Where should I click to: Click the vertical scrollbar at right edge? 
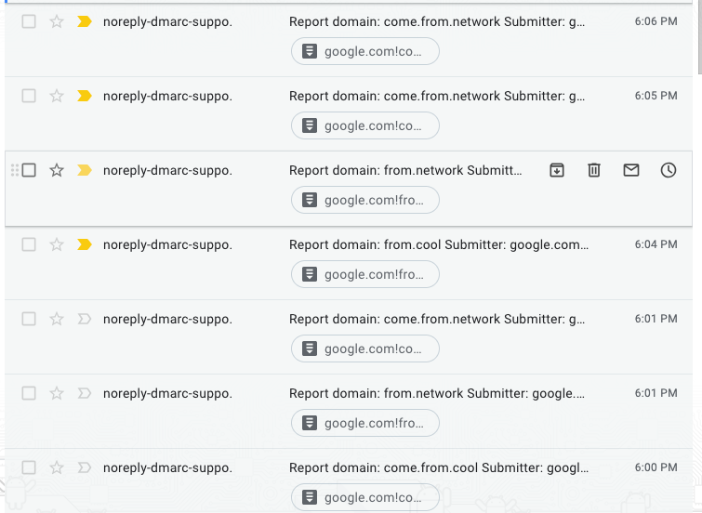(700, 36)
